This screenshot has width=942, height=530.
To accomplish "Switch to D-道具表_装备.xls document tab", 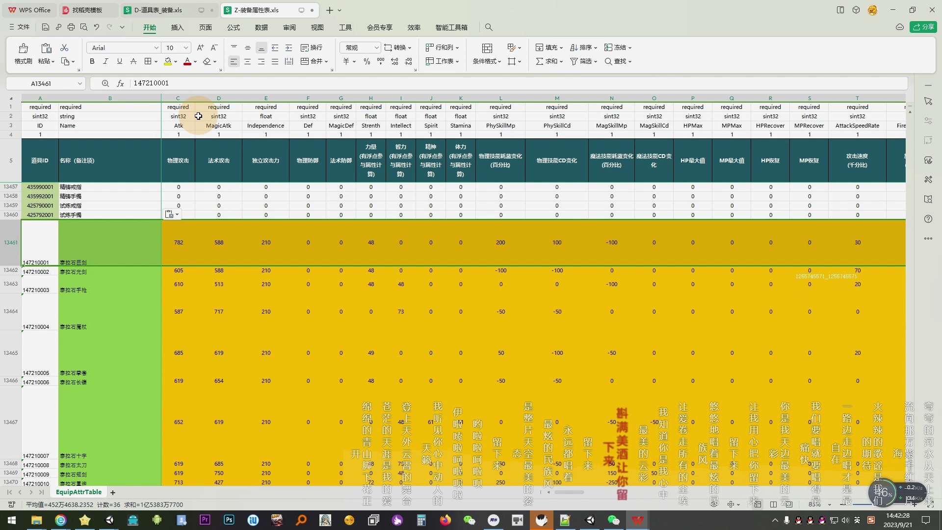I will click(158, 10).
